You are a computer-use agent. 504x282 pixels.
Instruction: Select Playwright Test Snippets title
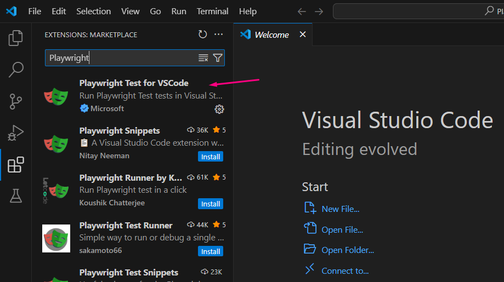click(128, 273)
